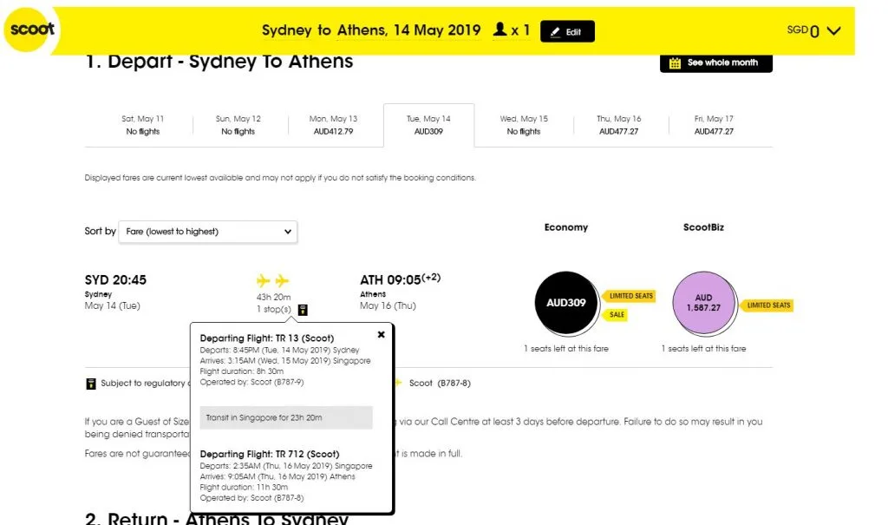The height and width of the screenshot is (525, 888).
Task: Click the ScootBiz LIMITED SEATS tag
Action: [x=769, y=305]
